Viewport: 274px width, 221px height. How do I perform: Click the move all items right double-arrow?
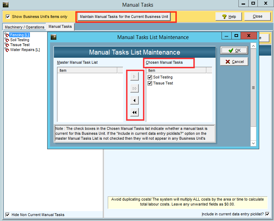pos(135,88)
